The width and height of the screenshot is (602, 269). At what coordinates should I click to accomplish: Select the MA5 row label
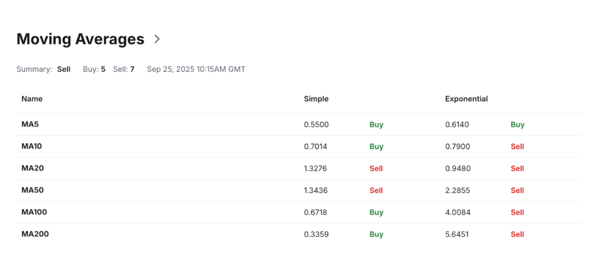[x=30, y=125]
